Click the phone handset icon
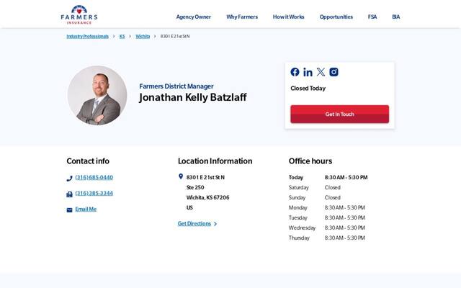This screenshot has height=288, width=461. [x=69, y=179]
